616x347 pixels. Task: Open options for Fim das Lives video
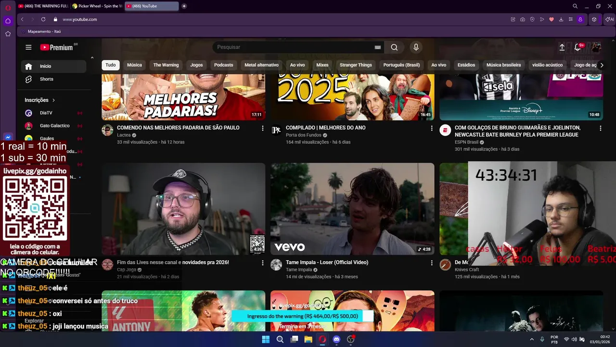(x=262, y=263)
